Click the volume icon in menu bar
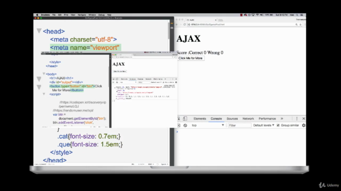341x191 pixels. [x=262, y=15]
